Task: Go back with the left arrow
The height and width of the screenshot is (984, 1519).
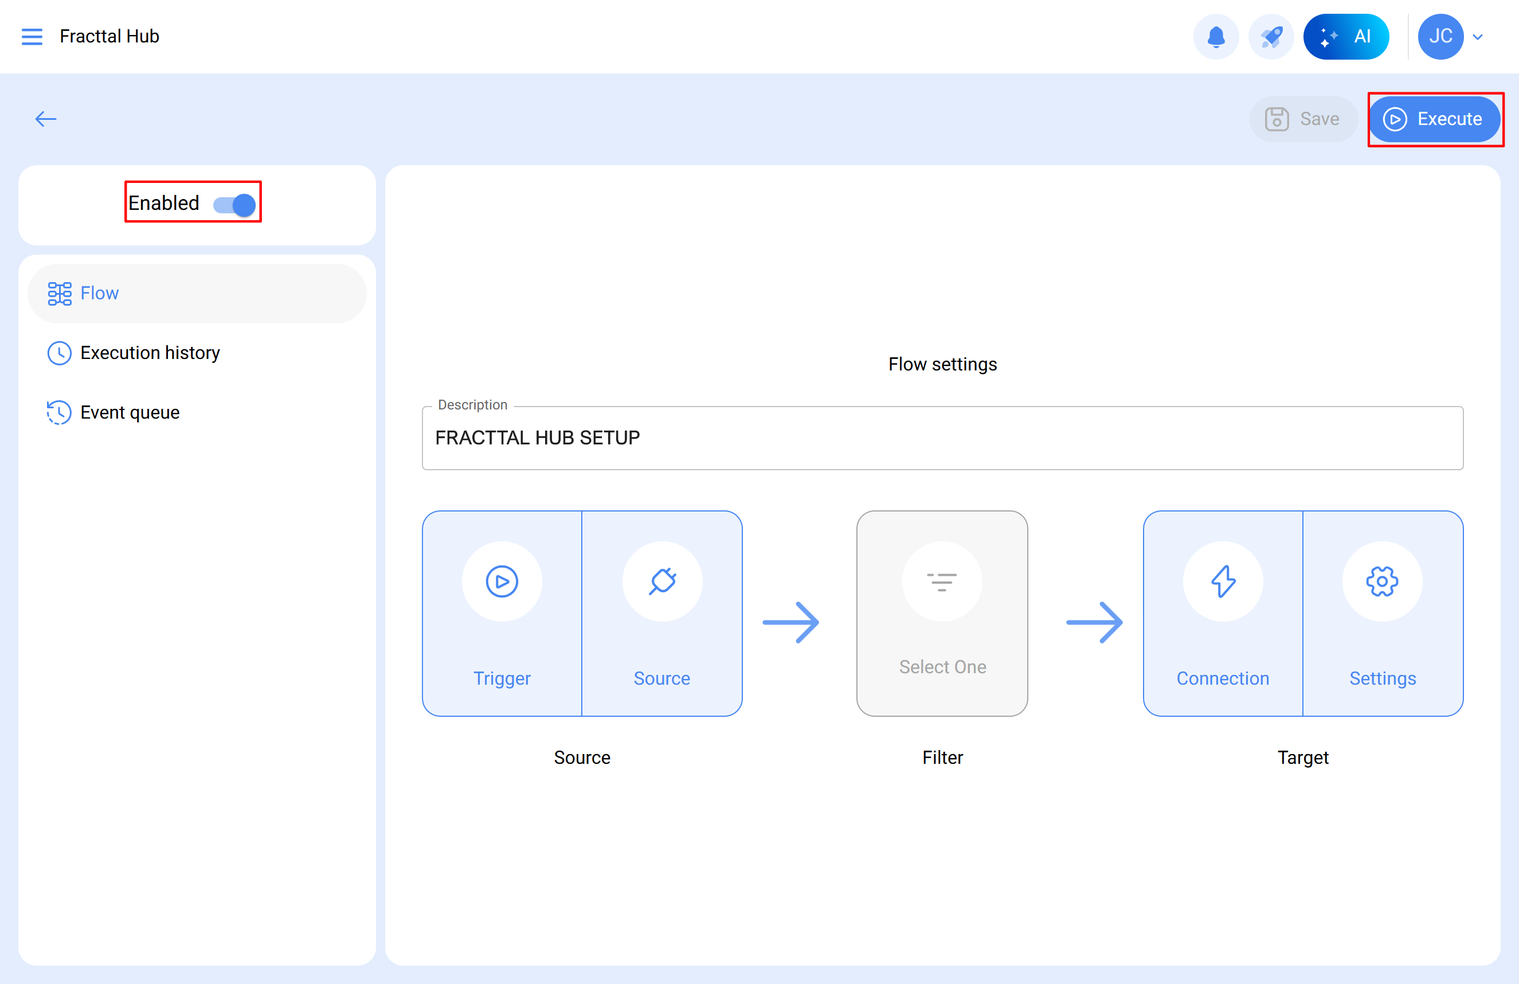Action: click(46, 119)
